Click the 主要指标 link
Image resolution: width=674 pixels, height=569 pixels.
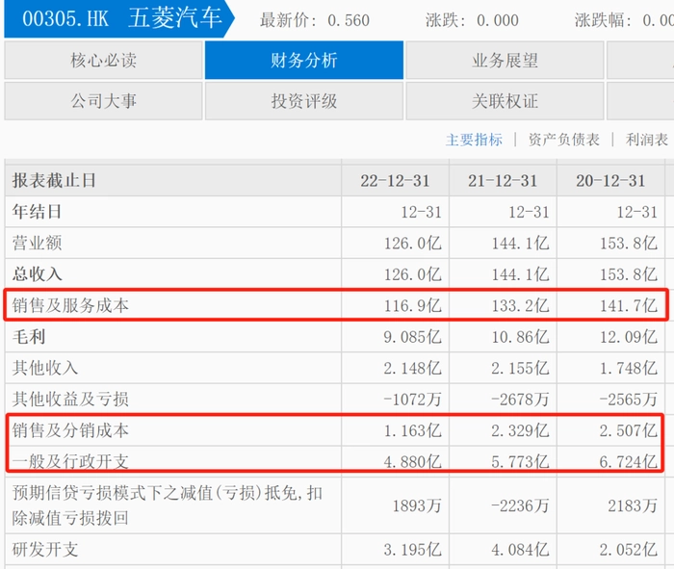click(474, 140)
